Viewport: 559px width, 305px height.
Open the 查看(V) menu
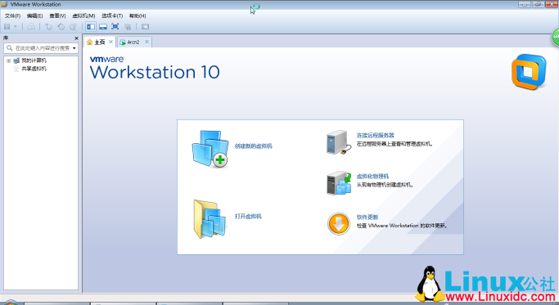coord(57,16)
